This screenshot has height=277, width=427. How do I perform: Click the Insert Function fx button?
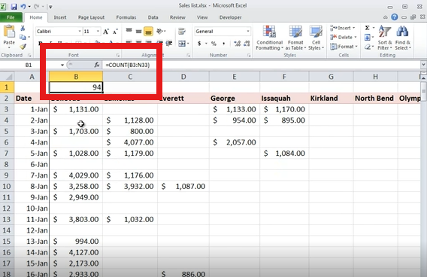[x=97, y=65]
